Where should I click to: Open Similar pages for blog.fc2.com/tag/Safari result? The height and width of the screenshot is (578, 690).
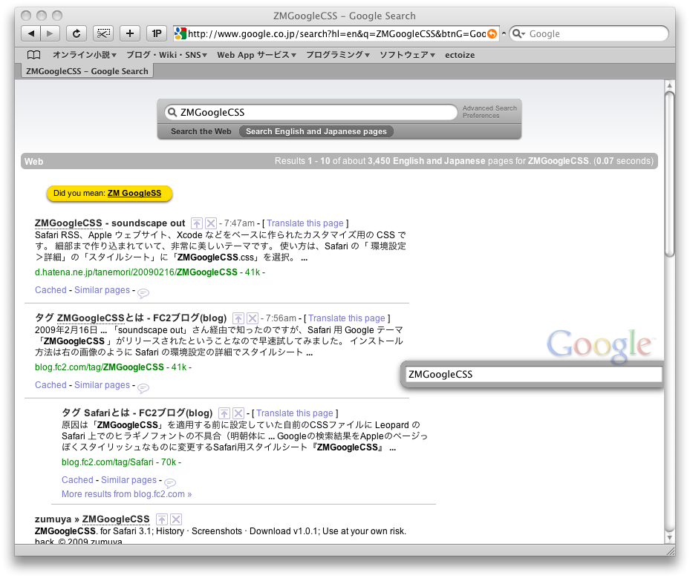coord(129,480)
